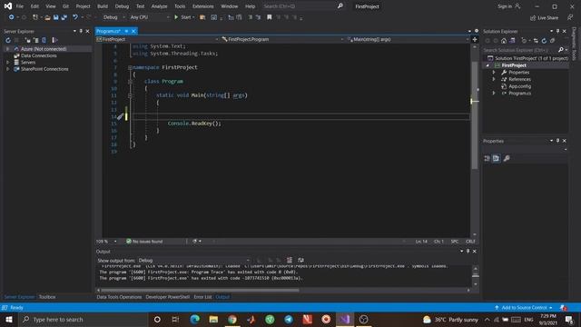Screen dimensions: 581x327
Task: Open the Extensions menu
Action: [x=202, y=6]
